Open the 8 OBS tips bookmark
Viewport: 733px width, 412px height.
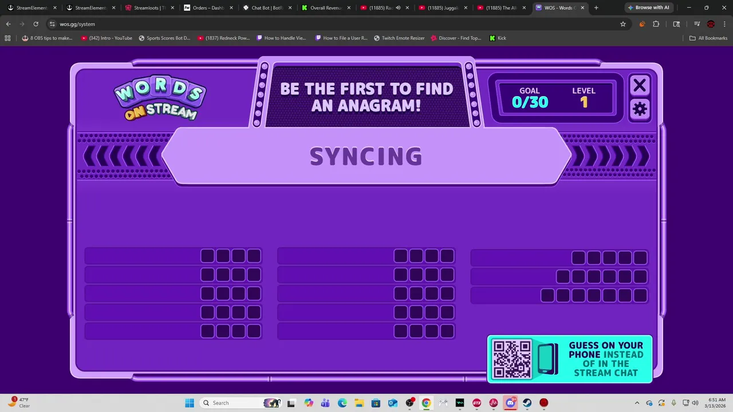[x=47, y=38]
